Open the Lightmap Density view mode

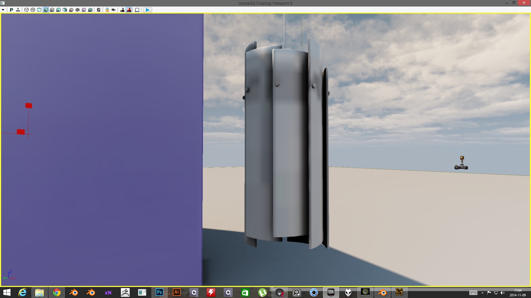pyautogui.click(x=84, y=10)
